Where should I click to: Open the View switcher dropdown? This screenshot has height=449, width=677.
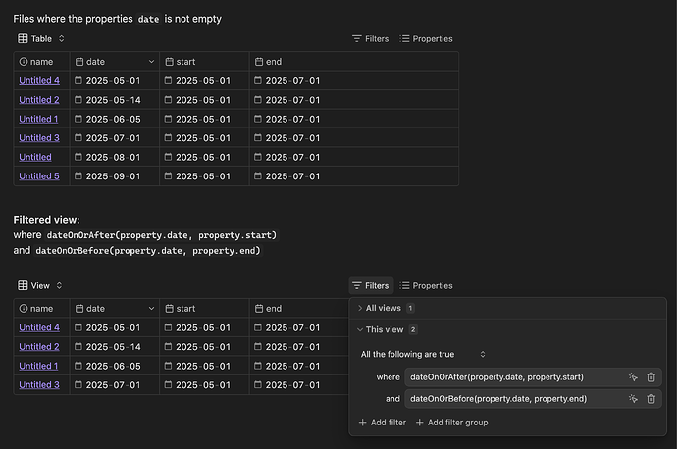coord(40,285)
